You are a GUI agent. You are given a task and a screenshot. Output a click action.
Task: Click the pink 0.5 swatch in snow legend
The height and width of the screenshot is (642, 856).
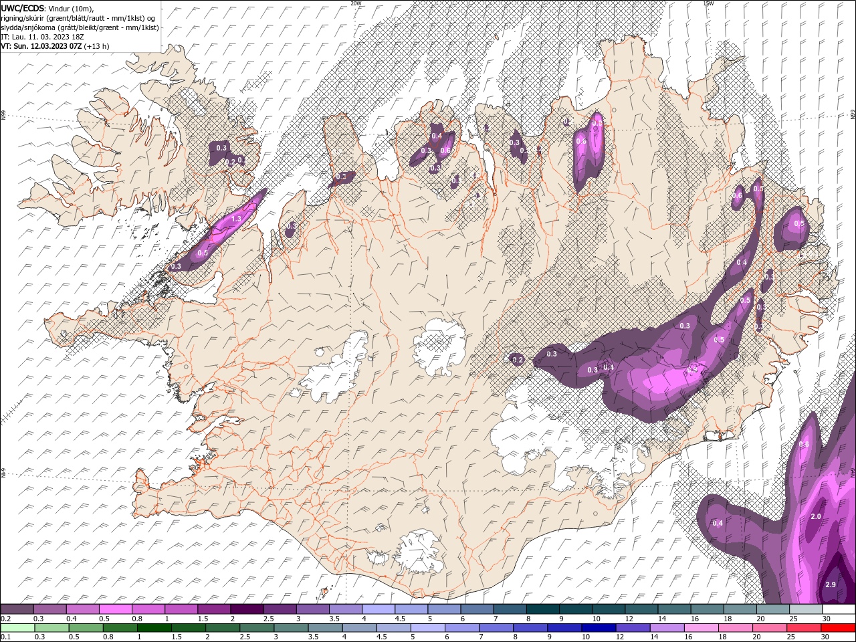[x=115, y=609]
